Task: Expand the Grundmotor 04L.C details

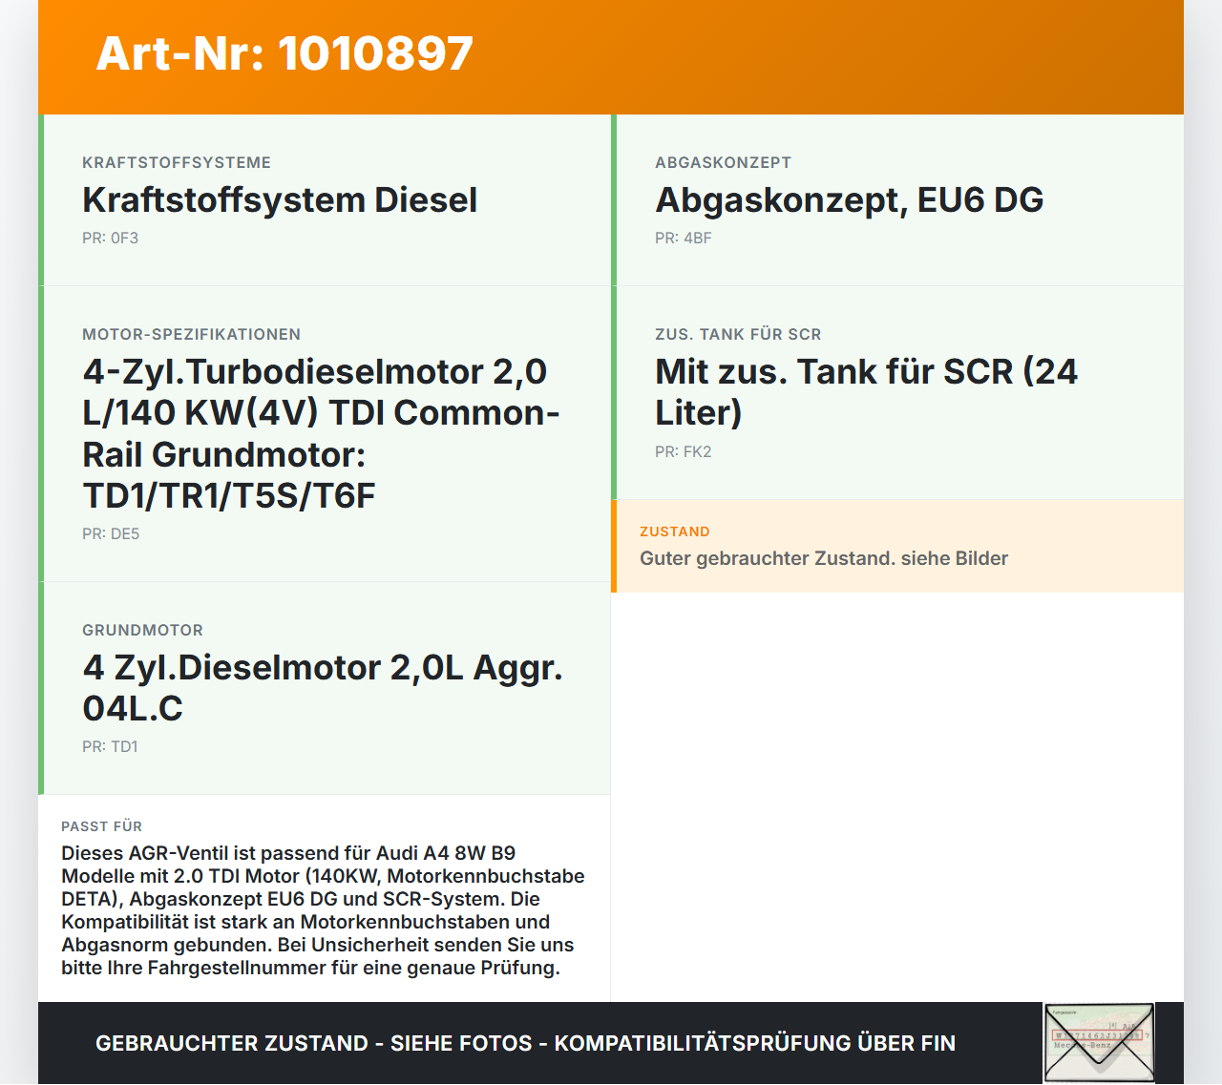Action: (325, 688)
